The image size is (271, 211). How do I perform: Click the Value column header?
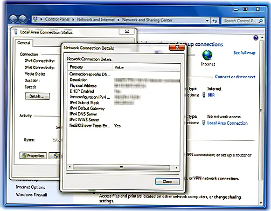point(147,67)
